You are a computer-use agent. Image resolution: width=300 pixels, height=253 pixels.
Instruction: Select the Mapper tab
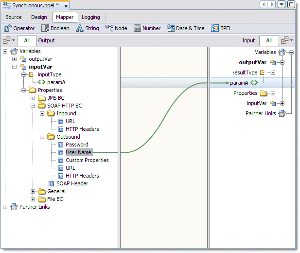tap(65, 17)
